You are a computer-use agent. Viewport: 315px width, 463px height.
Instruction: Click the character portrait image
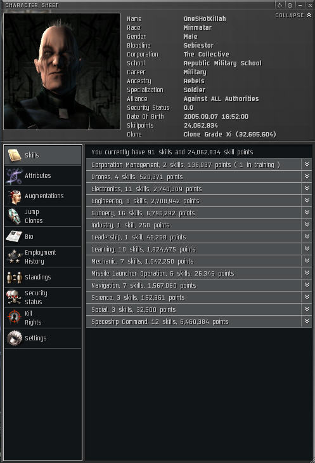61,71
